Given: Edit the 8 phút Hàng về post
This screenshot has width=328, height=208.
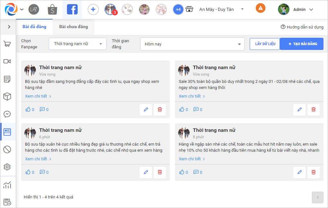Looking at the screenshot, I should [x=299, y=172].
